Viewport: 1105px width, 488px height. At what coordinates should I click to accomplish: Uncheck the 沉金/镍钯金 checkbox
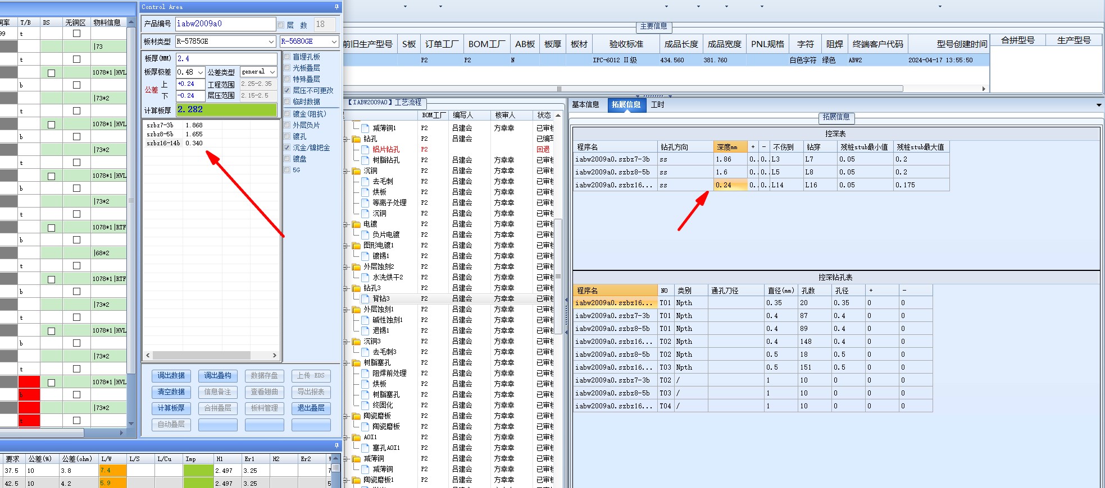pyautogui.click(x=288, y=148)
